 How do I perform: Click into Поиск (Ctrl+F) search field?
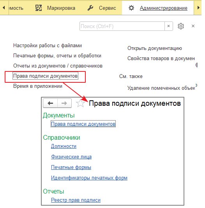(122, 26)
